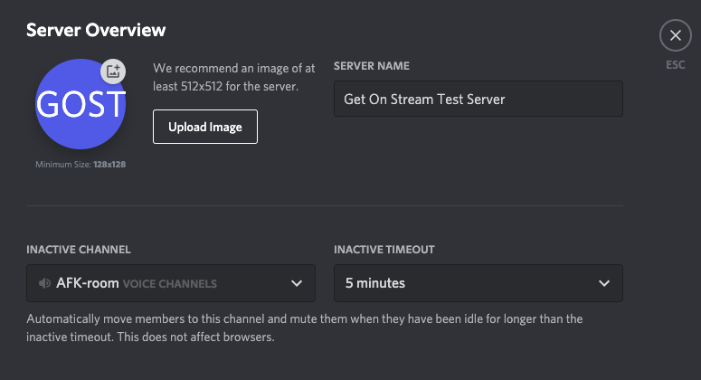Viewport: 701px width, 380px height.
Task: Close settings with the X icon
Action: pos(675,36)
